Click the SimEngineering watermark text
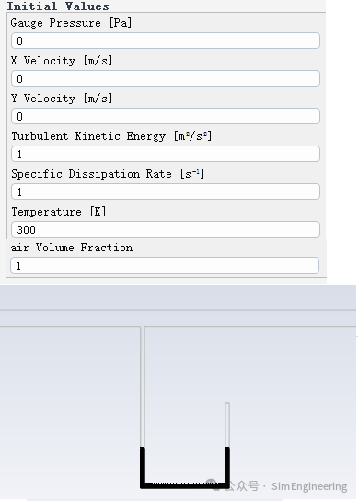Image resolution: width=358 pixels, height=501 pixels. pos(309,486)
